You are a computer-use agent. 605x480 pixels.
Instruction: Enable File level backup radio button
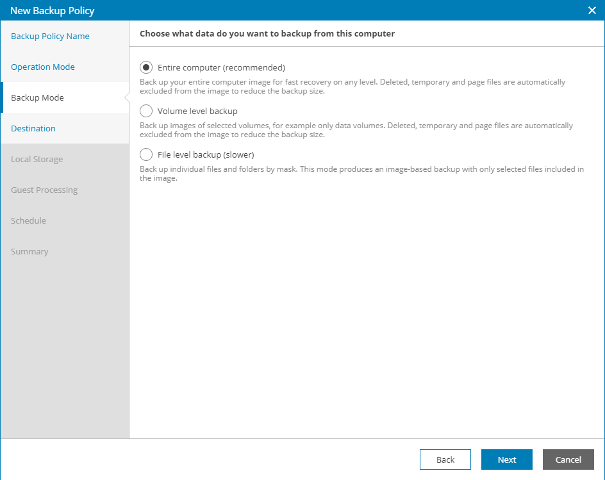(146, 154)
